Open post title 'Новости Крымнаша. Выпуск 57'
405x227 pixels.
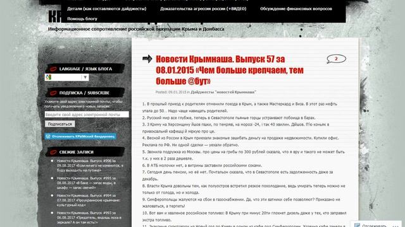tap(230, 70)
